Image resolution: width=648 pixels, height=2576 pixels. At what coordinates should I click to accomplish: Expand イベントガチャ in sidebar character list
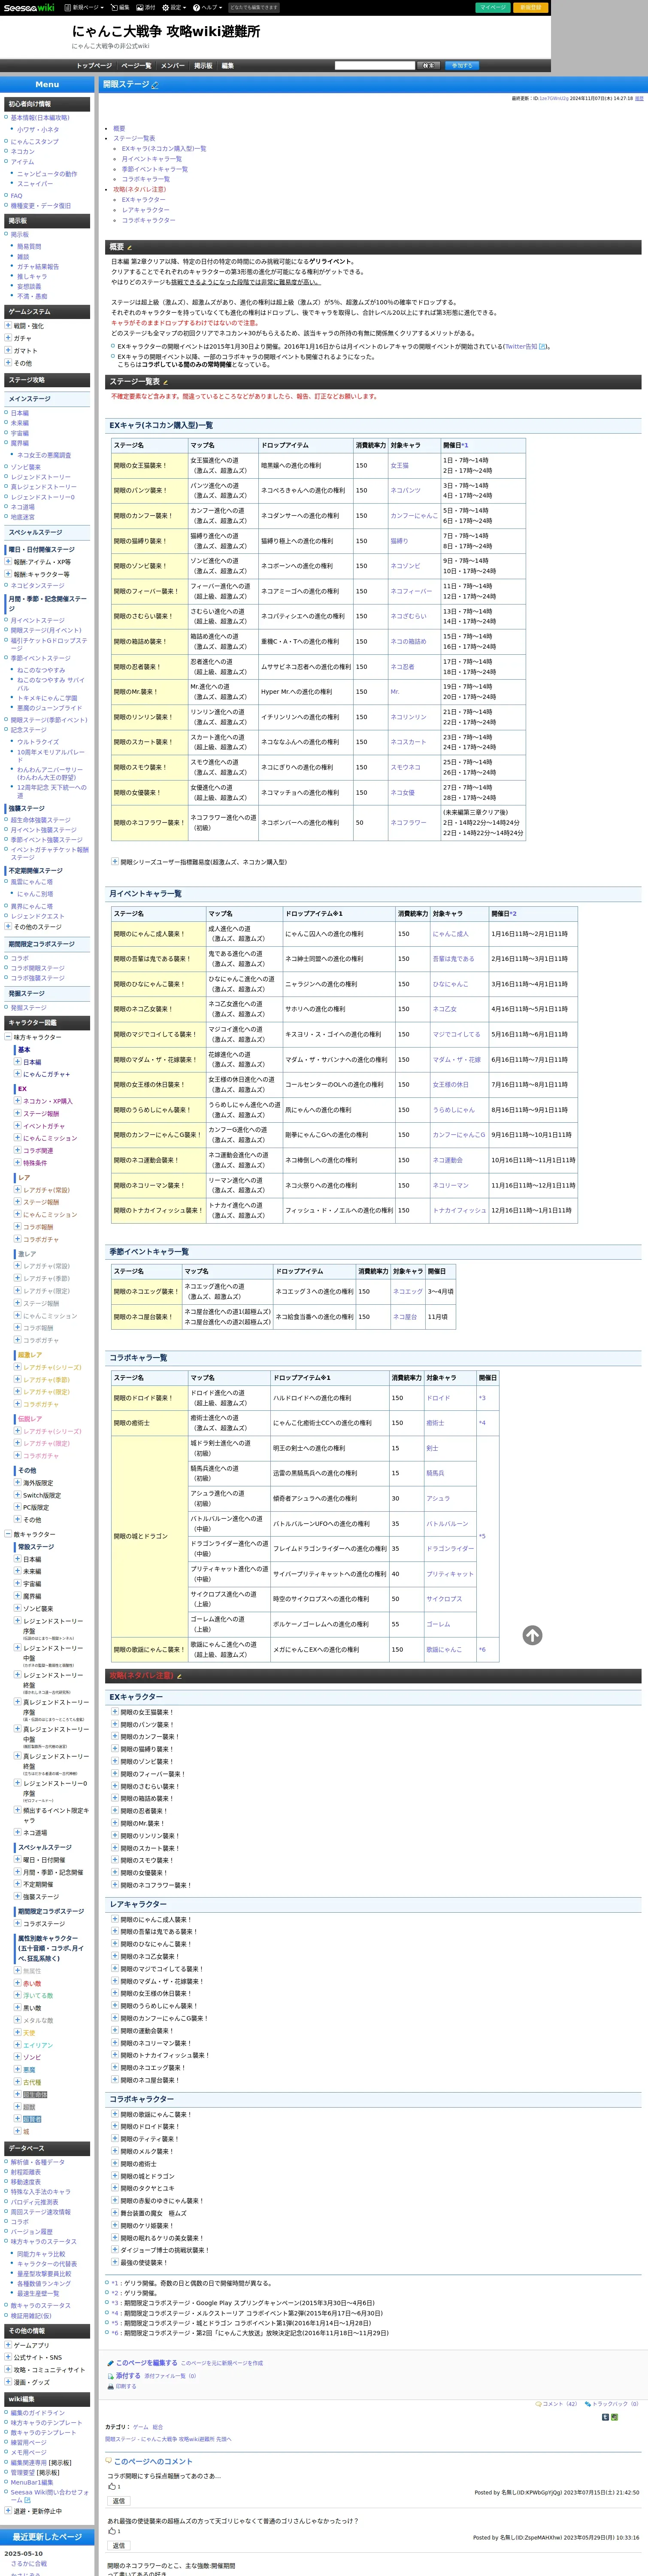tap(17, 1126)
